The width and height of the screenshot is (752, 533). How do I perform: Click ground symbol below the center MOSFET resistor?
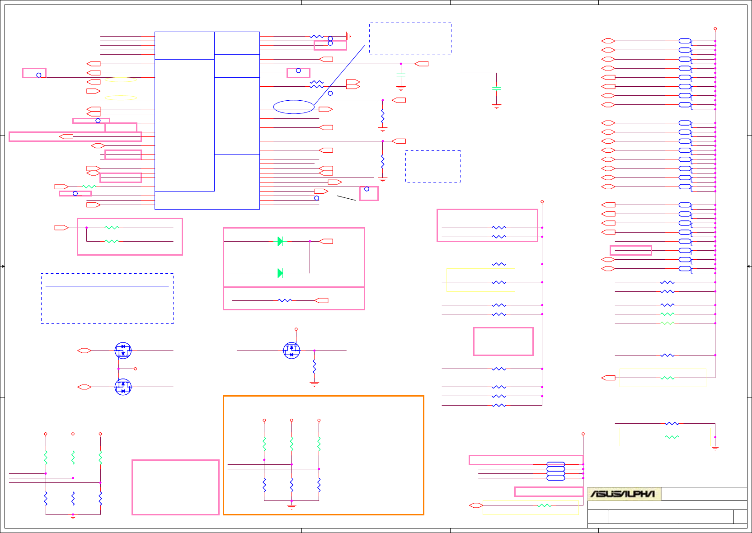click(314, 383)
